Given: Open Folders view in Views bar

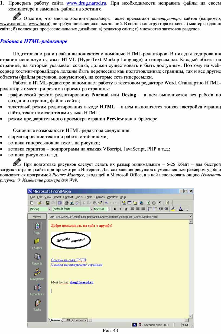Looking at the screenshot, I should point(37,244).
